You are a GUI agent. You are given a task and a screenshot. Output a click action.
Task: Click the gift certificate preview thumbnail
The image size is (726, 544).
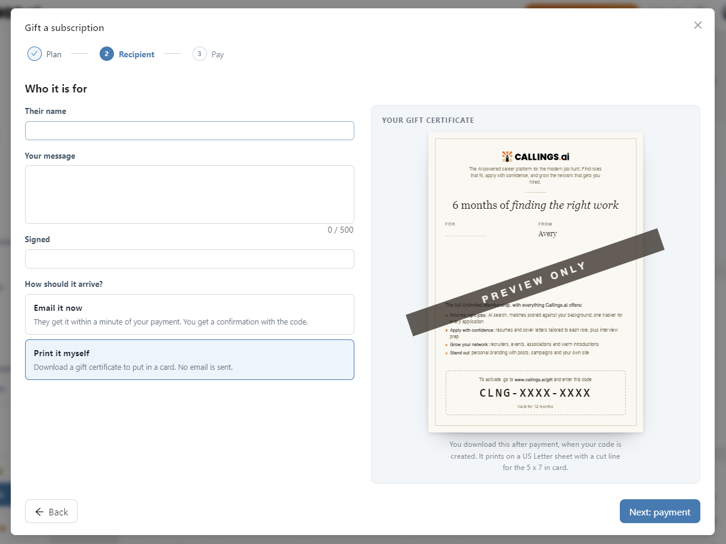(x=536, y=282)
